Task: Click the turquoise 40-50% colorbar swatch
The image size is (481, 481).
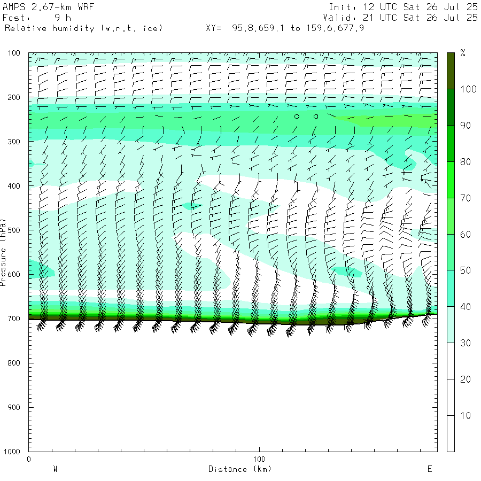Action: pyautogui.click(x=451, y=289)
